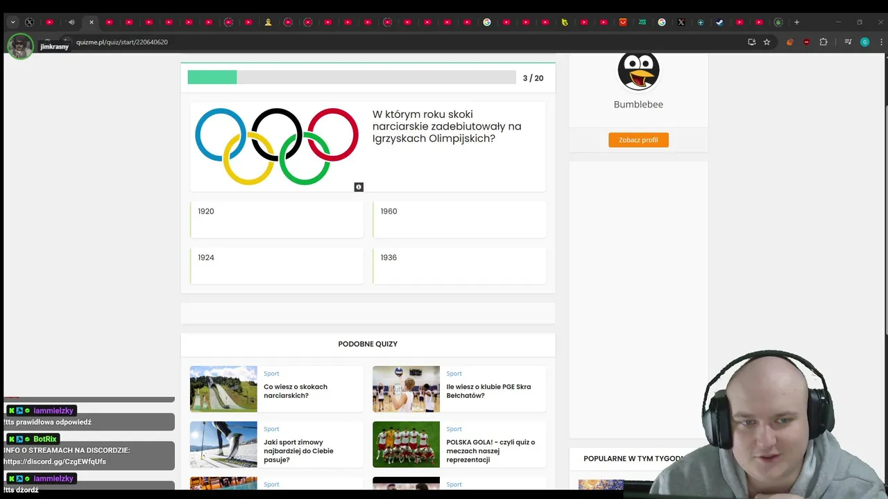The image size is (888, 499).
Task: Click the green quiz progress bar
Action: pyautogui.click(x=212, y=78)
